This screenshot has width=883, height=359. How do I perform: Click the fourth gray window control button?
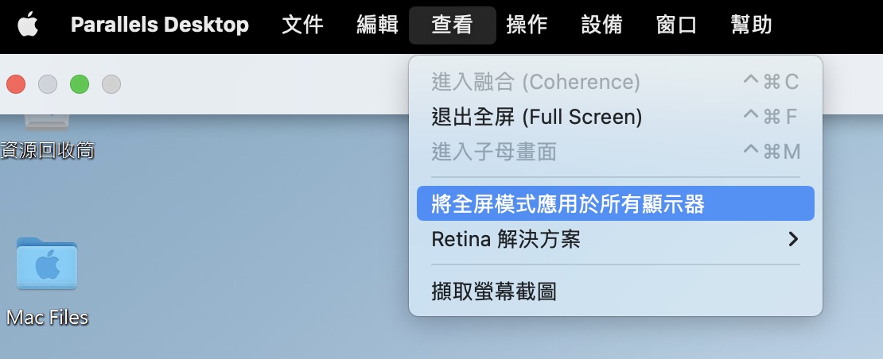(x=111, y=84)
